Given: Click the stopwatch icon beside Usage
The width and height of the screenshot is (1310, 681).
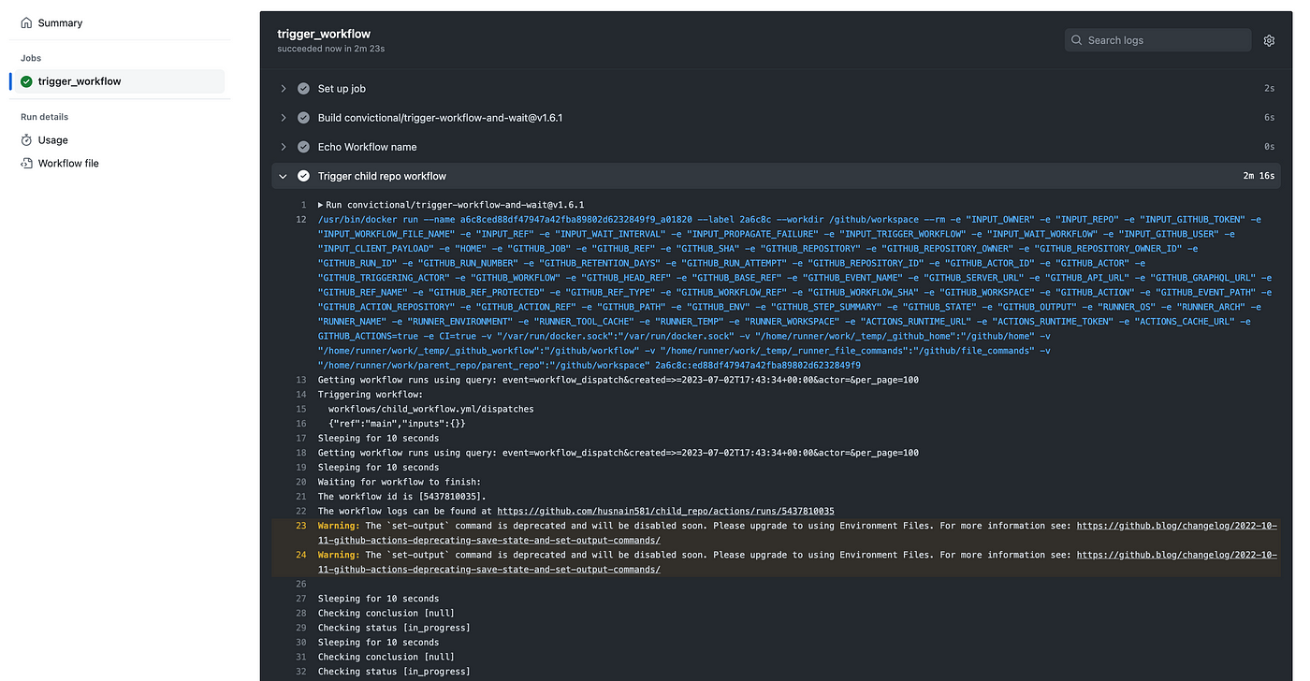Looking at the screenshot, I should coord(26,139).
